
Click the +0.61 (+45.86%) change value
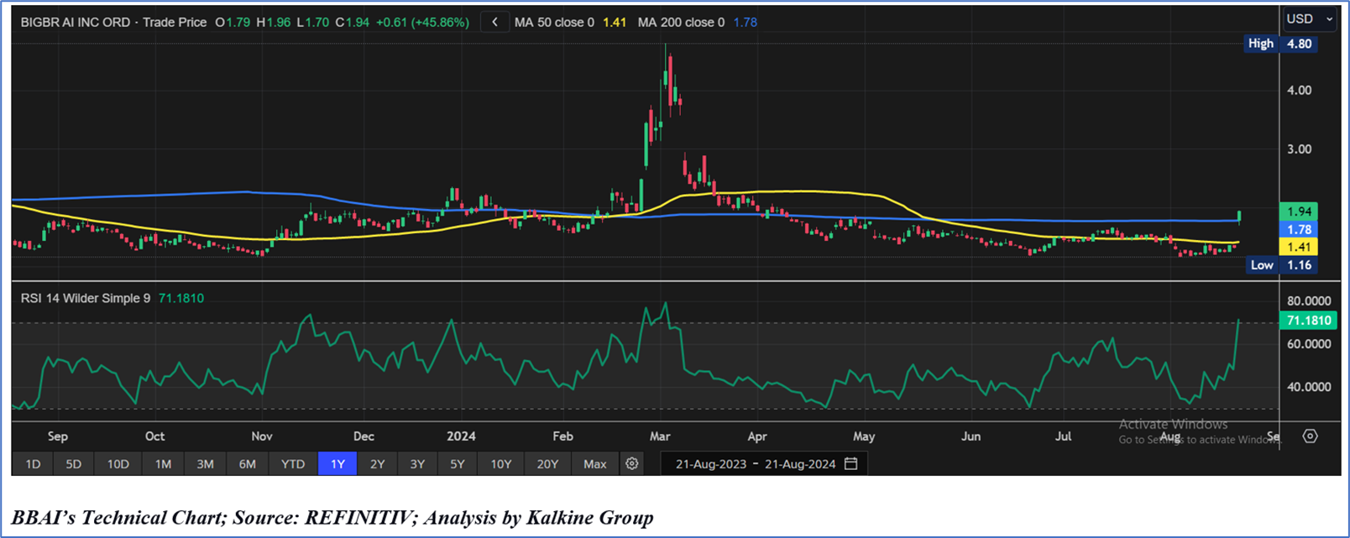coord(421,23)
